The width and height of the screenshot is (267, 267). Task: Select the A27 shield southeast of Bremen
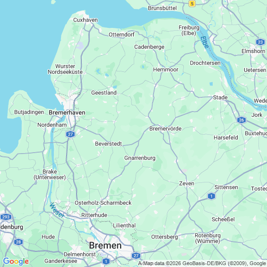coord(136,256)
